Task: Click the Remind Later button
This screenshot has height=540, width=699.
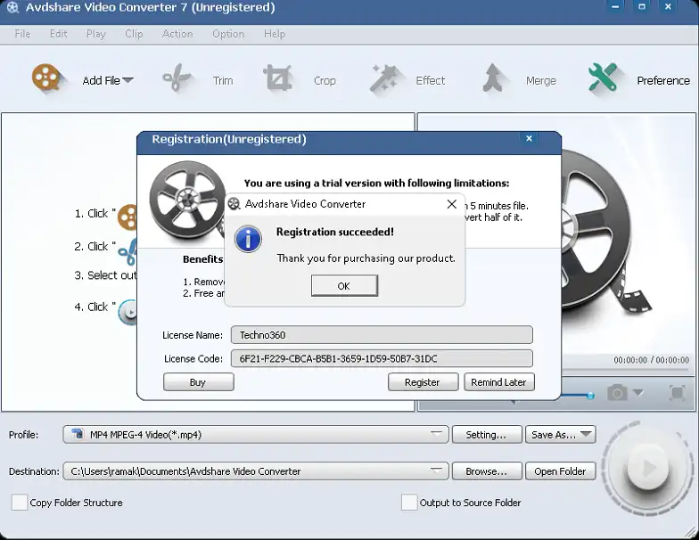Action: (x=498, y=382)
